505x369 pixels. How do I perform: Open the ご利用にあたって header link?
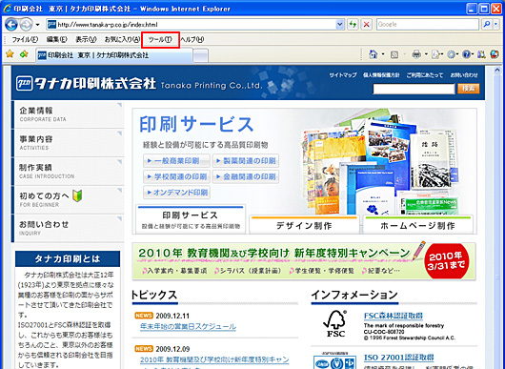tap(424, 75)
